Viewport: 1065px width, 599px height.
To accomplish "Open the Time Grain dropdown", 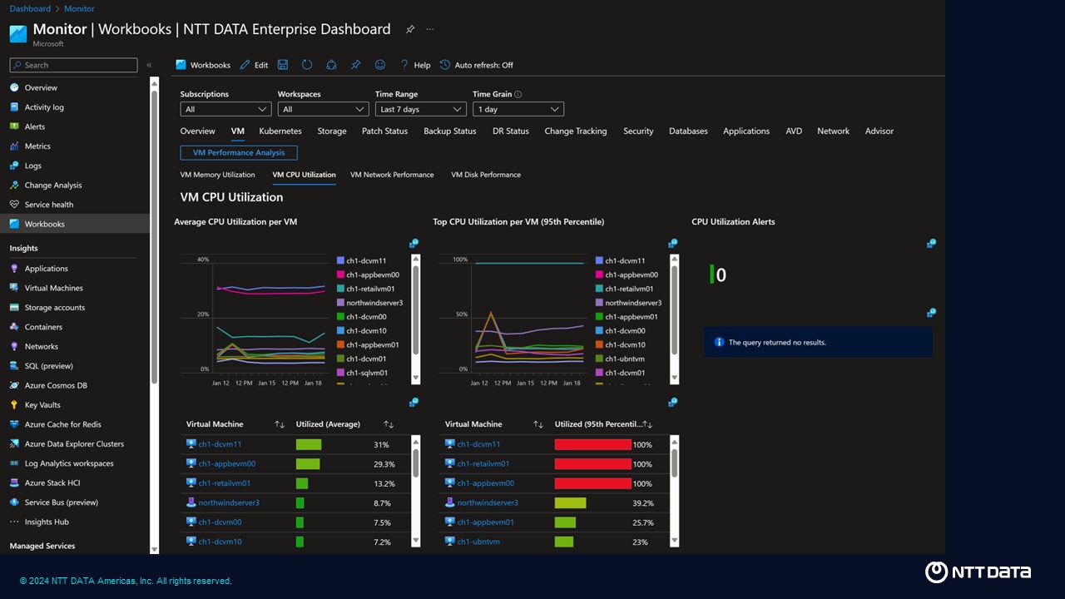I will (518, 109).
